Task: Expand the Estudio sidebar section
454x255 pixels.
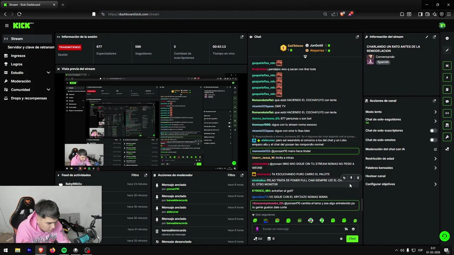Action: point(49,73)
